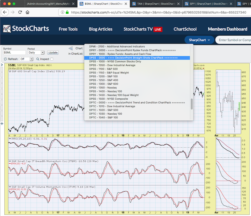Choose DPTC - 1030 - Nasdaq 100 entry
The width and height of the screenshot is (251, 216).
tap(106, 114)
